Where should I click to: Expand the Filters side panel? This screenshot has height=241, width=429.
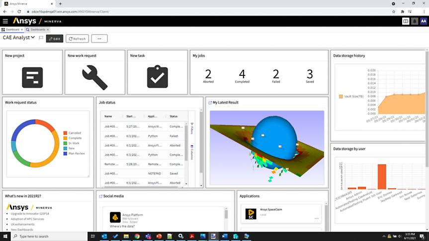pyautogui.click(x=192, y=128)
